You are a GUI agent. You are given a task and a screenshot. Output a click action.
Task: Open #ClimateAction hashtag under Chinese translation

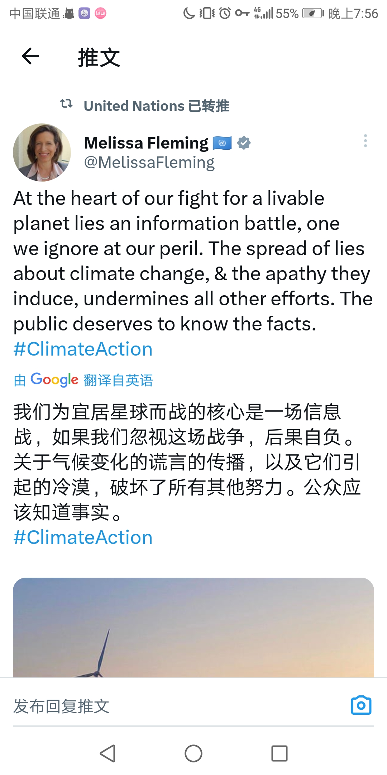tap(83, 537)
